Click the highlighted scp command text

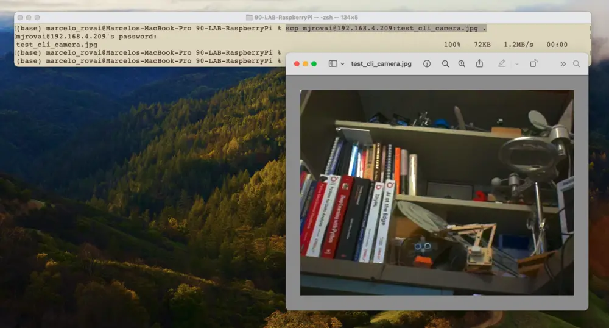tap(386, 29)
